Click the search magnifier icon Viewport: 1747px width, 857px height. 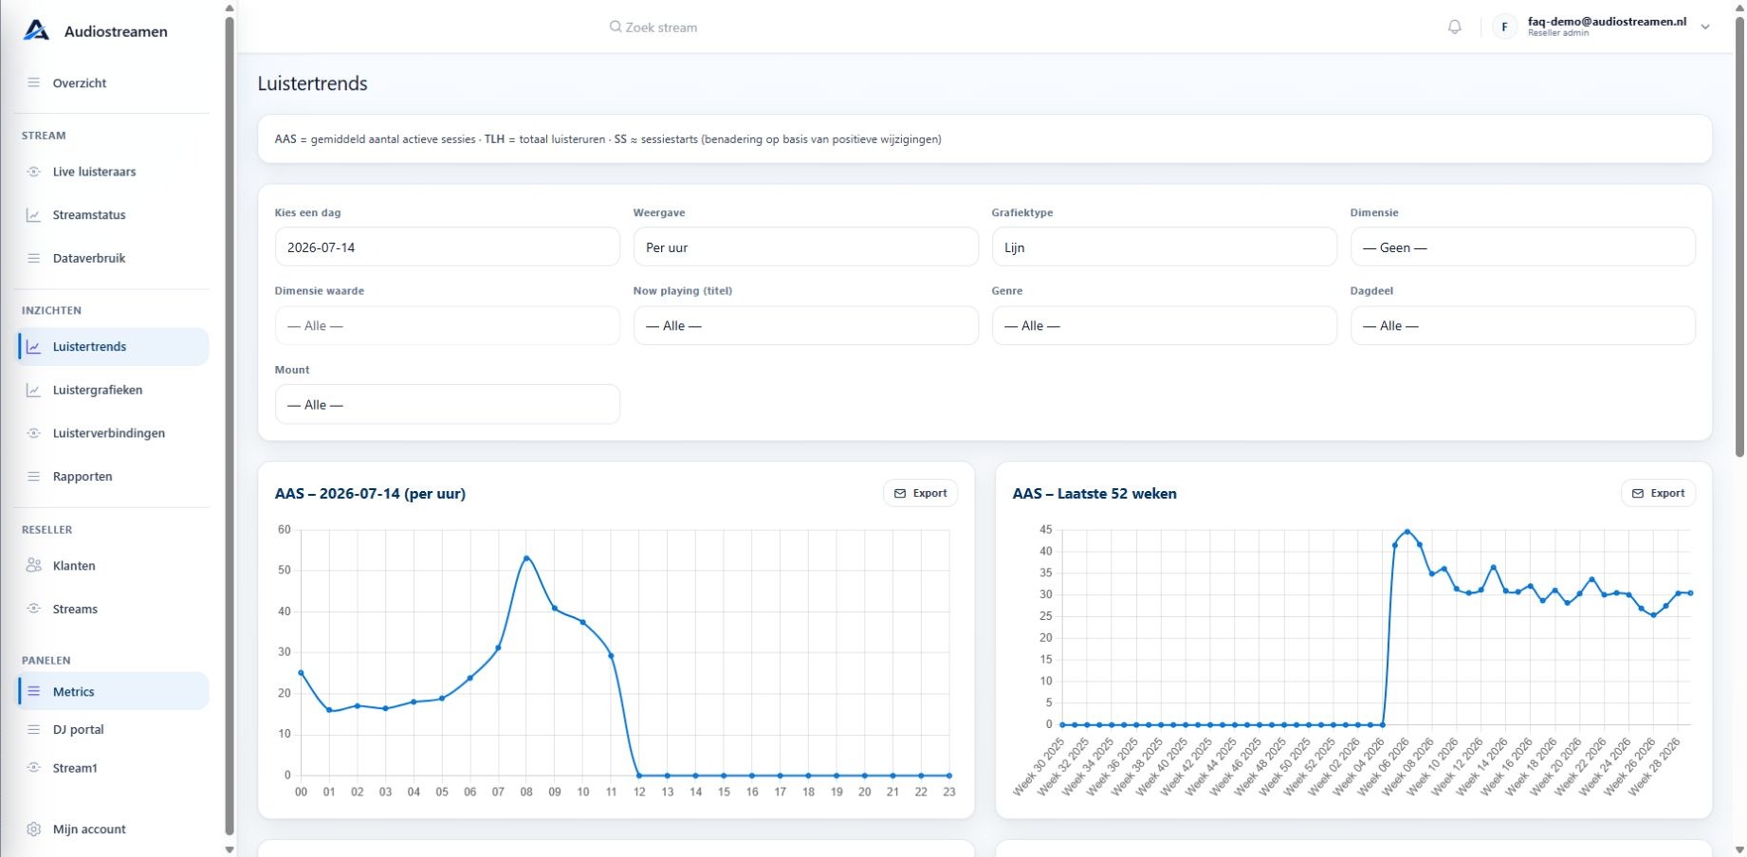(616, 27)
